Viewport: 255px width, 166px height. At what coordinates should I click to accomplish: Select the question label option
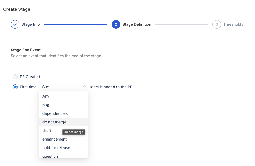point(50,156)
